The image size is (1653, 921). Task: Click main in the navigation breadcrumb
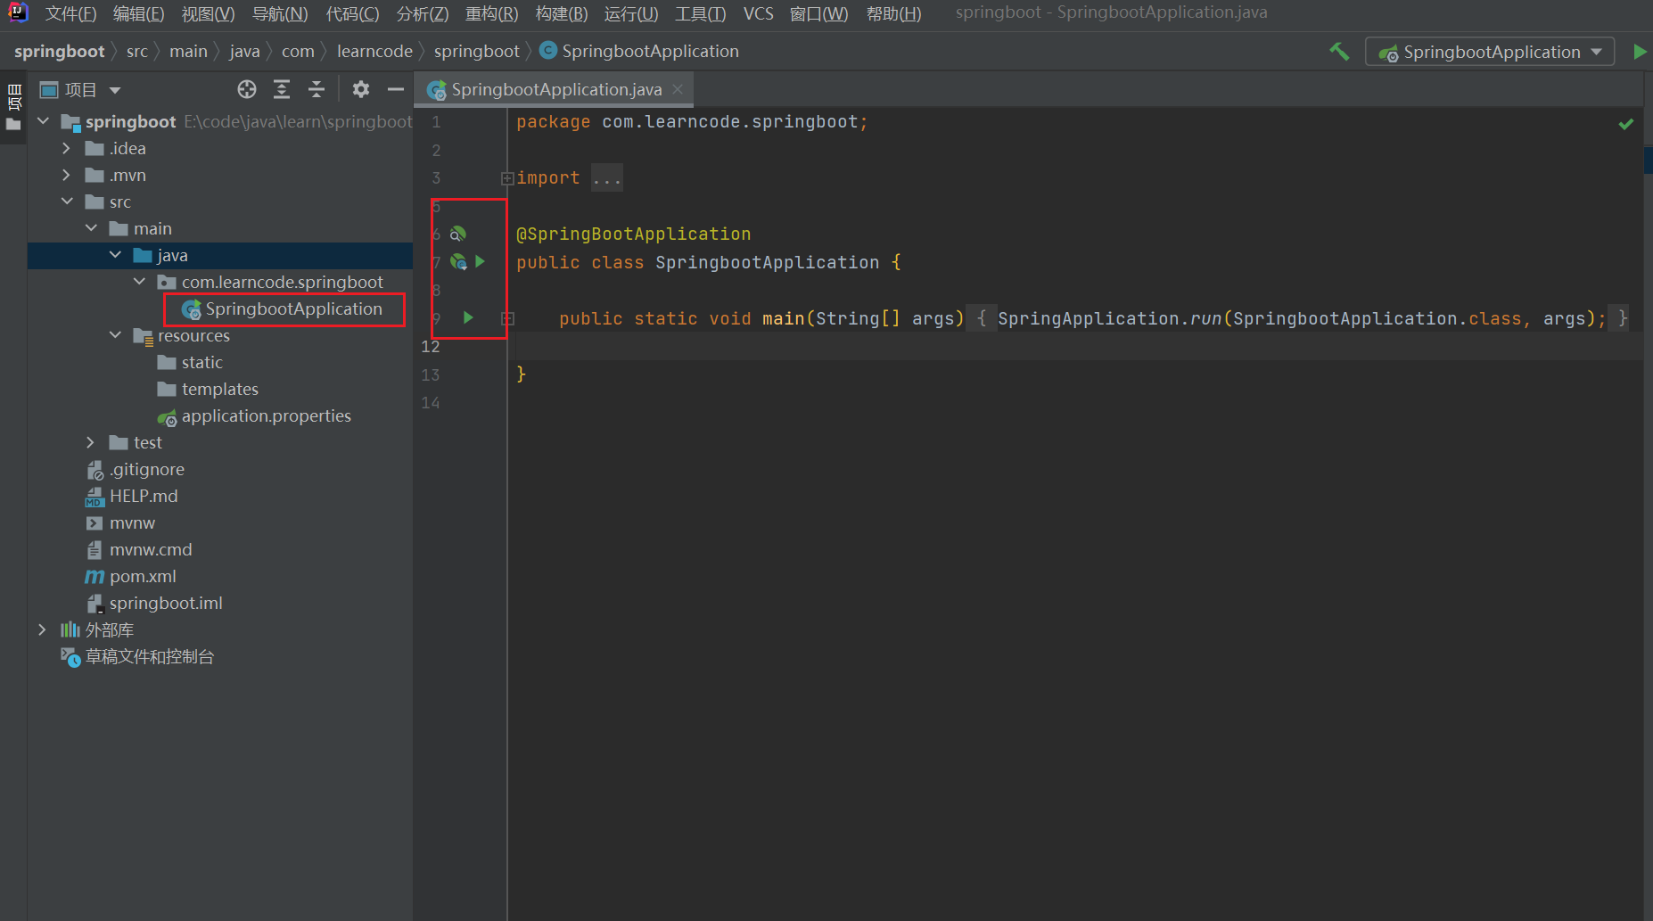pyautogui.click(x=188, y=51)
